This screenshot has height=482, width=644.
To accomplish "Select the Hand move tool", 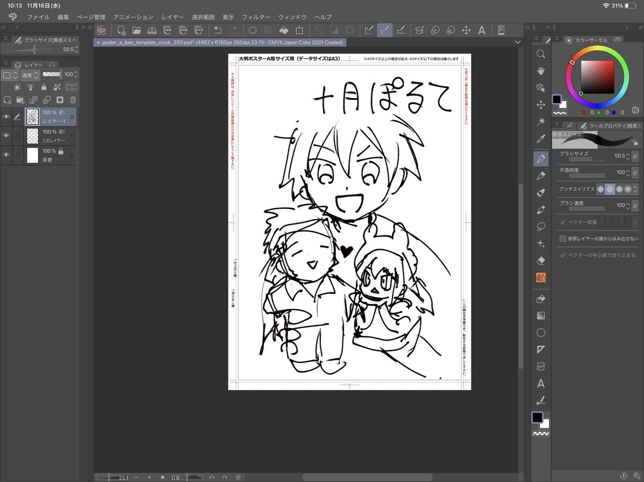I will [x=541, y=71].
